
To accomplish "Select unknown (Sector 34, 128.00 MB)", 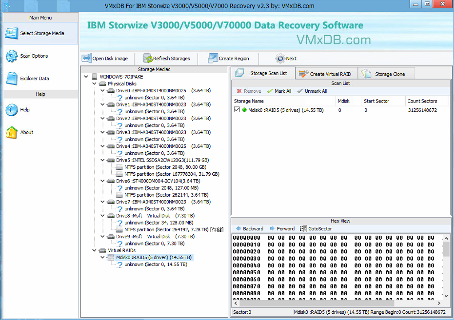I will [159, 222].
